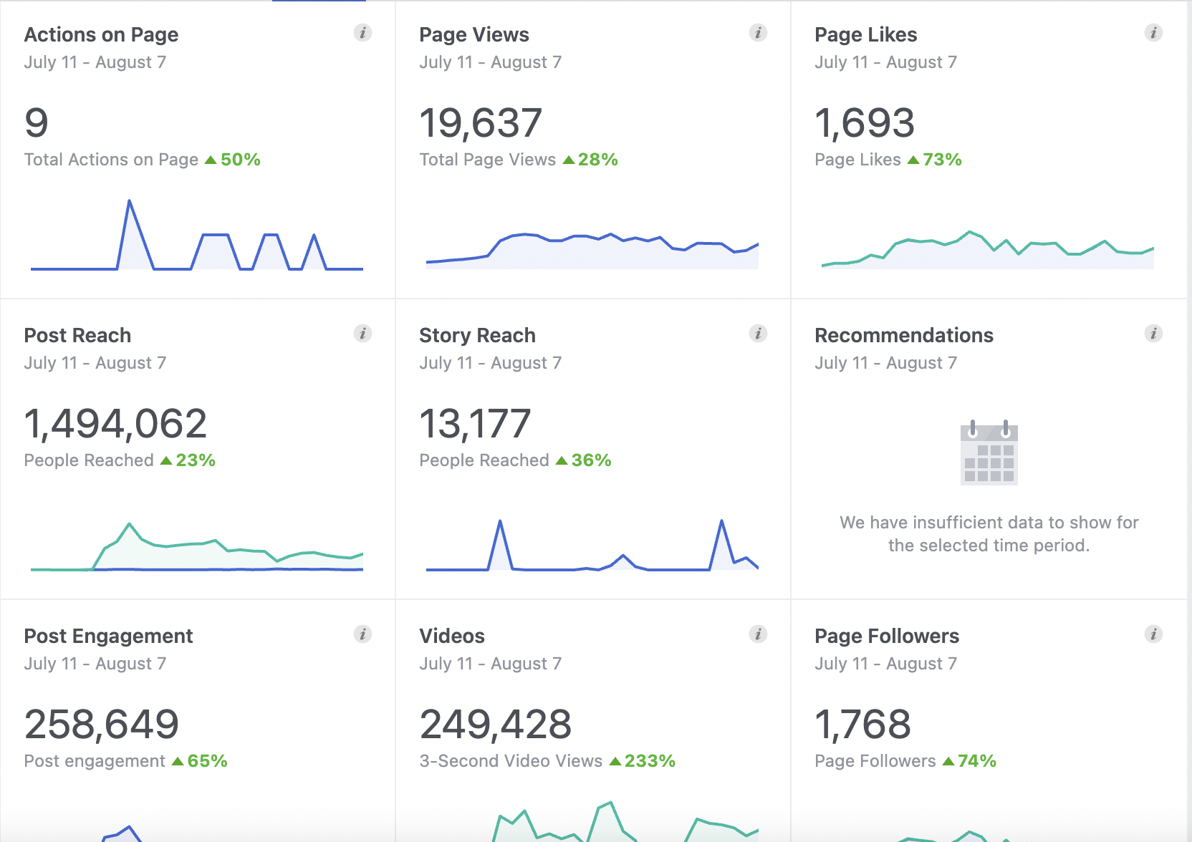Click the 1,768 page followers value

[x=863, y=725]
